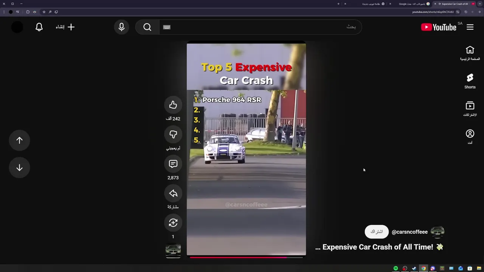Open site information icon beside URL
The height and width of the screenshot is (272, 484).
[458, 12]
